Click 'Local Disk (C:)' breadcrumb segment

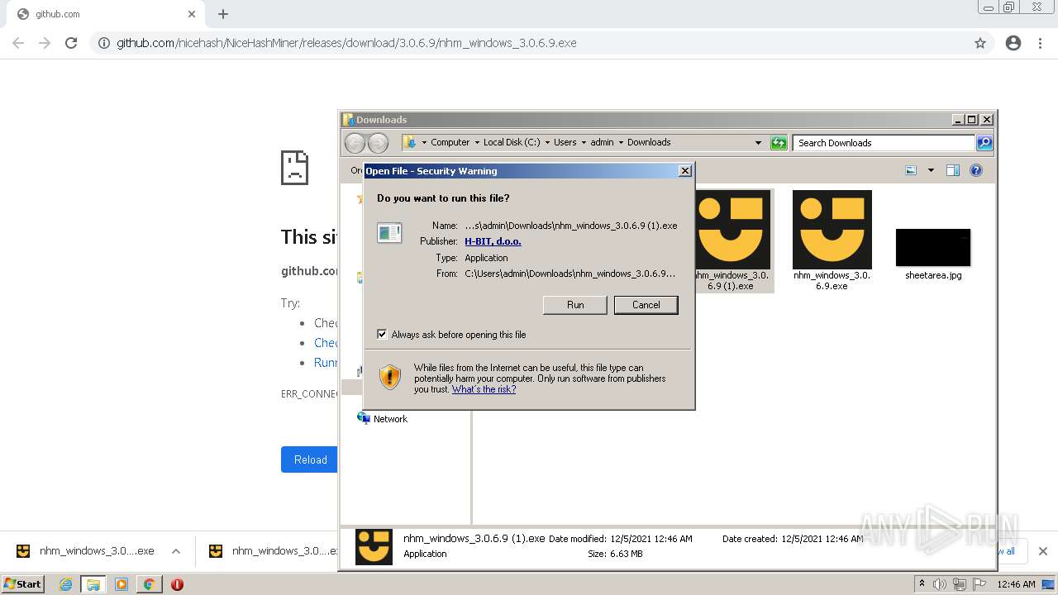512,142
